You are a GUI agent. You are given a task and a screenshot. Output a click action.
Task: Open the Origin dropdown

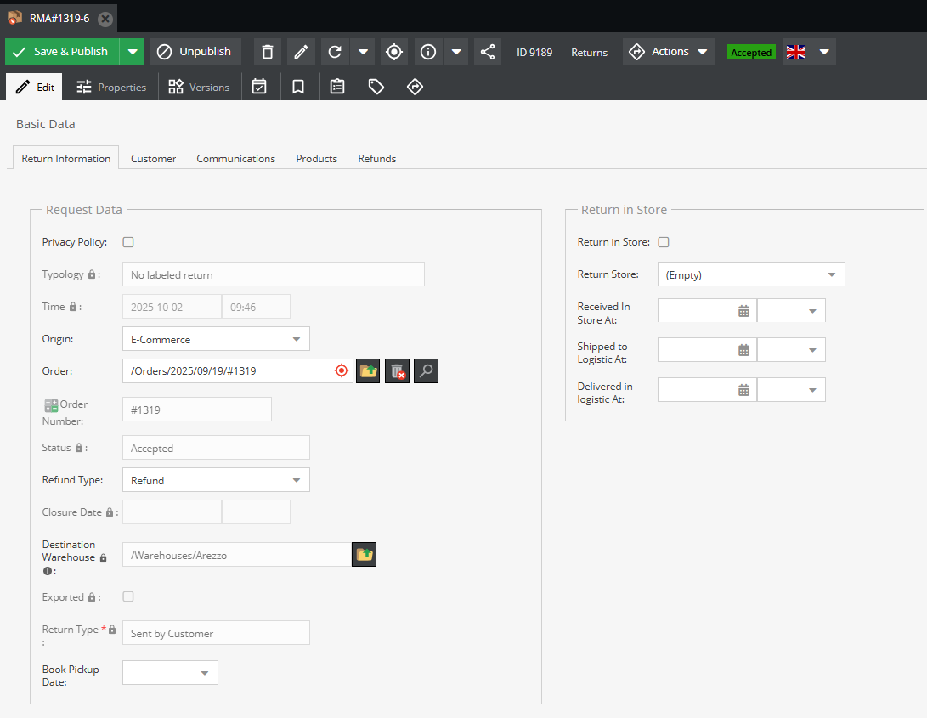click(x=216, y=339)
